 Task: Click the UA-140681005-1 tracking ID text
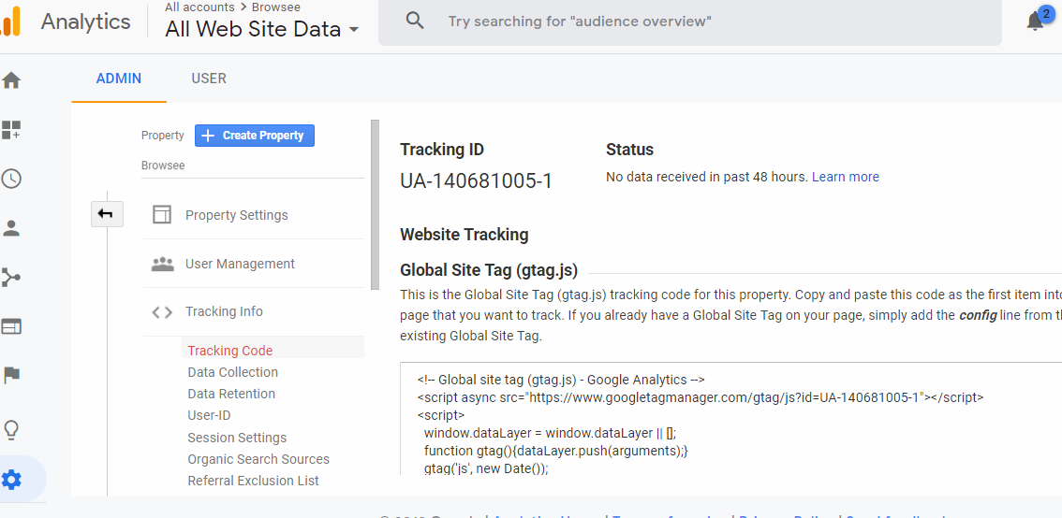pos(476,181)
